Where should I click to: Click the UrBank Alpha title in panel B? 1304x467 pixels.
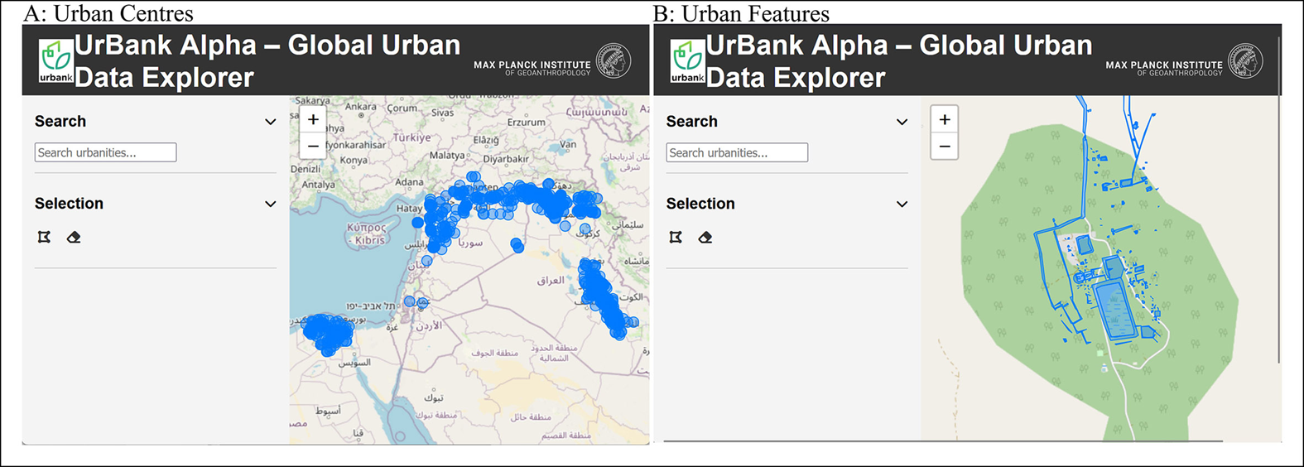point(899,61)
